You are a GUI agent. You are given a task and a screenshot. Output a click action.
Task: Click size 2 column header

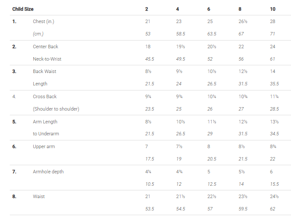147,9
